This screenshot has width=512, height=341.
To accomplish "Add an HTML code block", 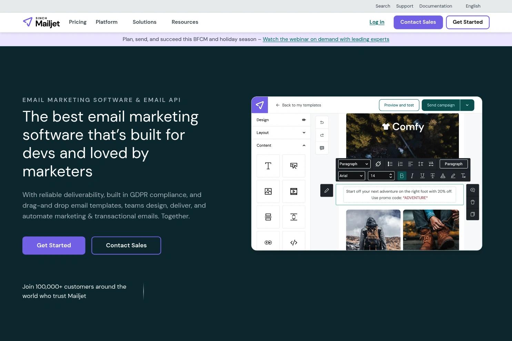I will (x=293, y=242).
